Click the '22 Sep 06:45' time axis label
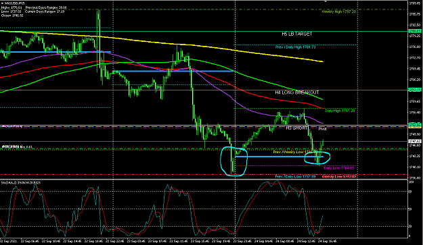The width and height of the screenshot is (423, 245). [30, 241]
